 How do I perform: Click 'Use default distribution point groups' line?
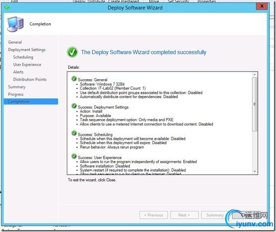pyautogui.click(x=141, y=93)
